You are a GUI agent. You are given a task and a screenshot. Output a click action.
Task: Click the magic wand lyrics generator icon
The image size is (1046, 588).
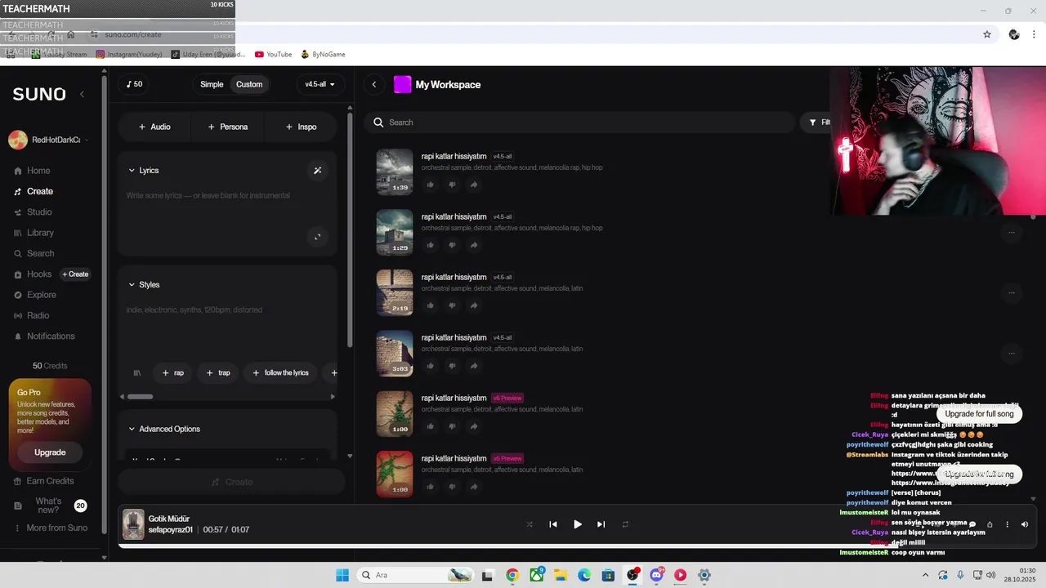(318, 171)
